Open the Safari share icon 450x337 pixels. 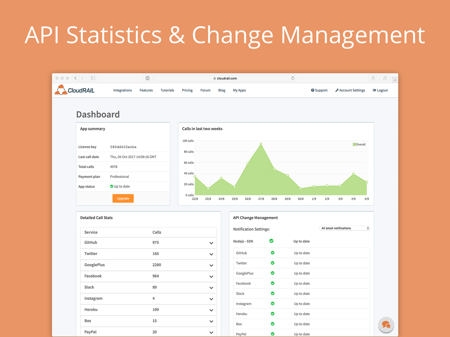point(373,78)
